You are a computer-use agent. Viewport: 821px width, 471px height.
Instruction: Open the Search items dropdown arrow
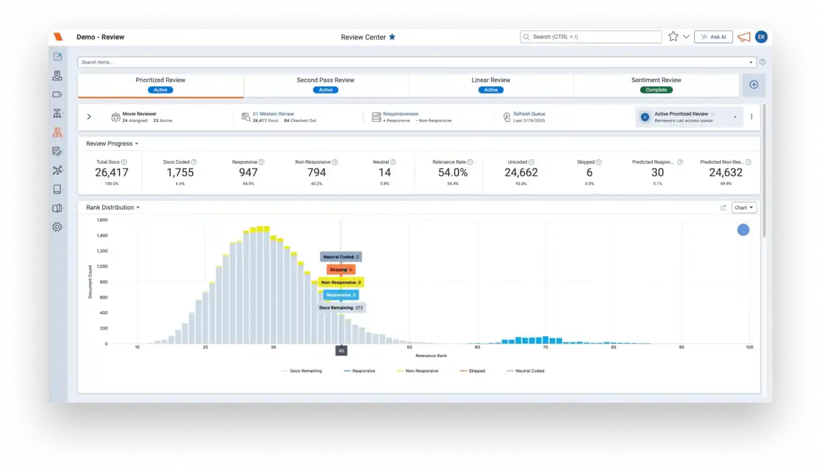(751, 62)
